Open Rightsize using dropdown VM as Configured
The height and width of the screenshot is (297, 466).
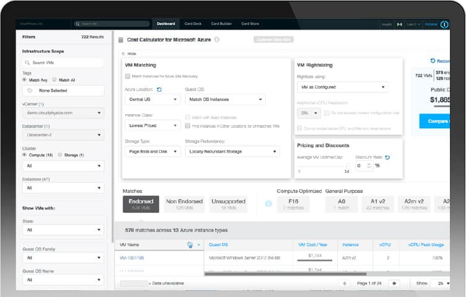[x=342, y=87]
